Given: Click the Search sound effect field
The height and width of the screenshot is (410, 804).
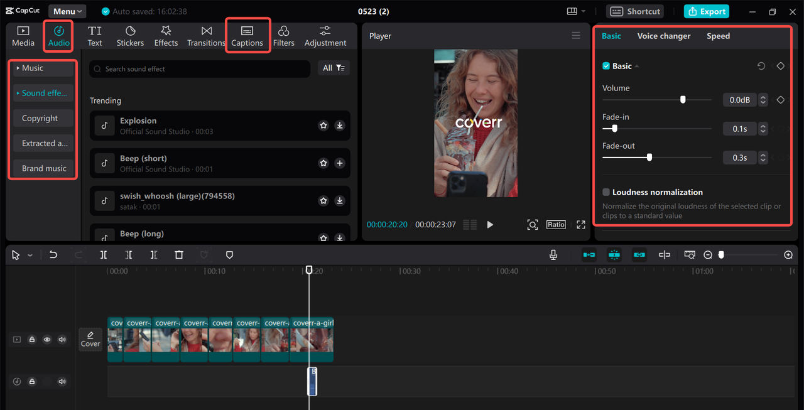Looking at the screenshot, I should point(200,69).
